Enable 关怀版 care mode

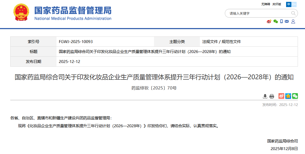click(277, 4)
